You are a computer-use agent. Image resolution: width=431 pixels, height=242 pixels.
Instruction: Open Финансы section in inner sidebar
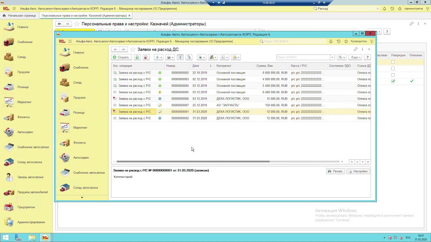point(79,143)
